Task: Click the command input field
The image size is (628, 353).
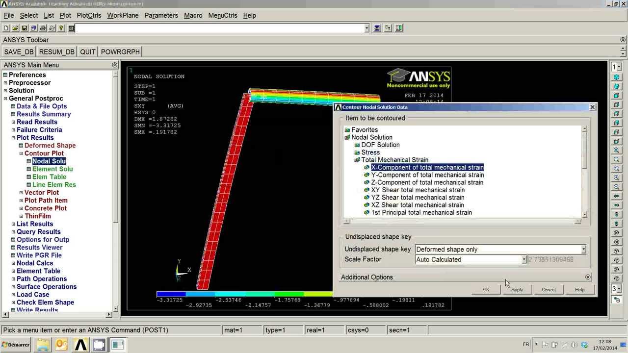Action: point(219,28)
